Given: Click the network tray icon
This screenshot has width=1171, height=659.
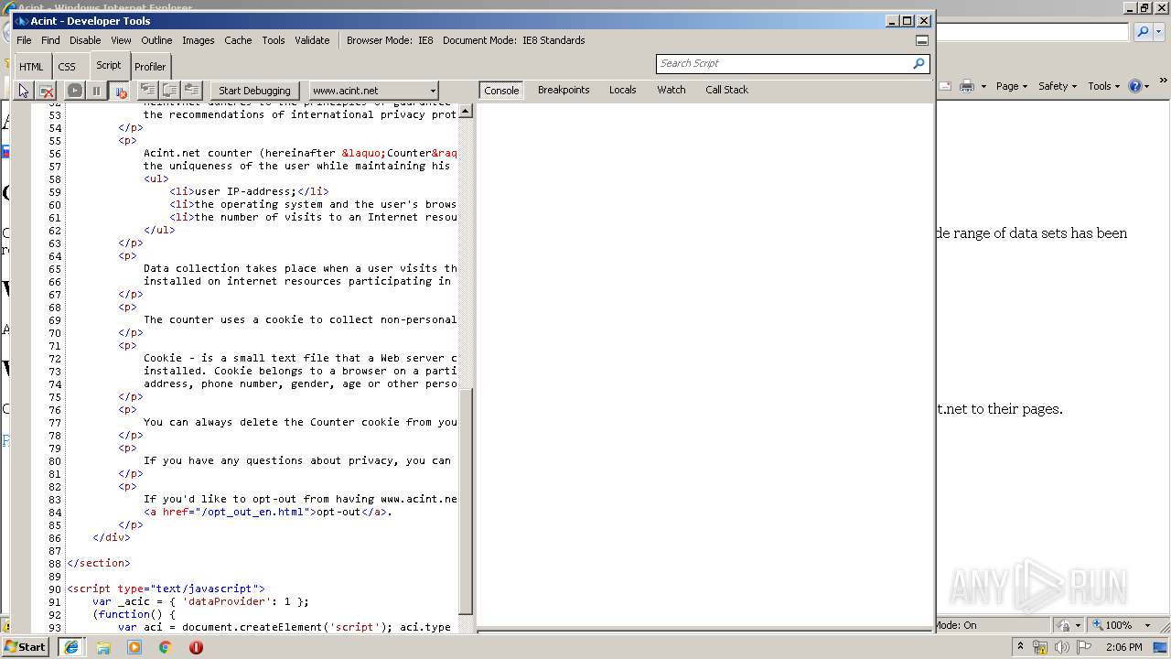Looking at the screenshot, I should pyautogui.click(x=1040, y=648).
